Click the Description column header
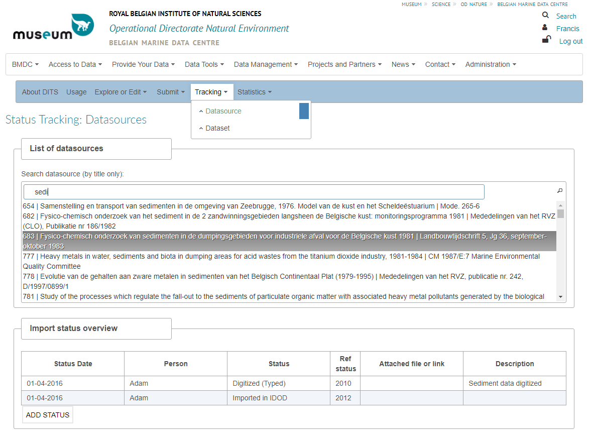 click(x=515, y=364)
